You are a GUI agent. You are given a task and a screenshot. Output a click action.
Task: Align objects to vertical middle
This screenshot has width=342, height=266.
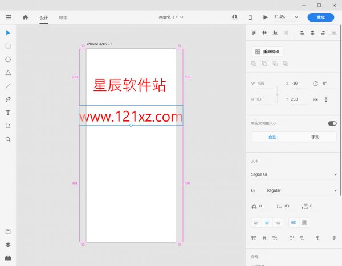(264, 33)
